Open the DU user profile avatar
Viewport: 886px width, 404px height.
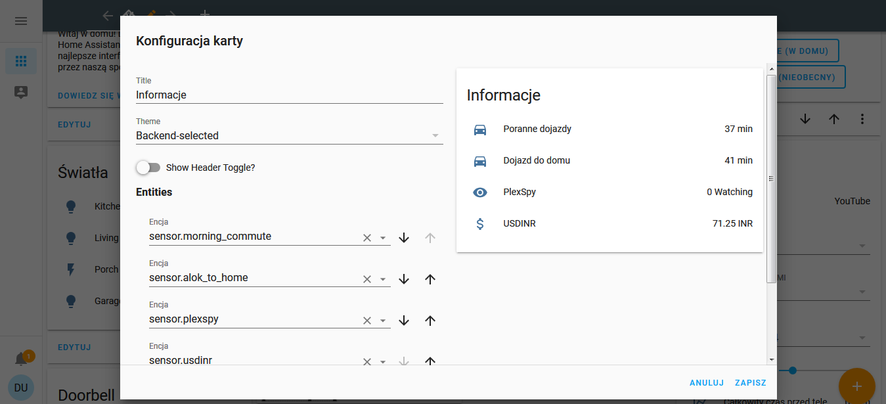(x=21, y=388)
